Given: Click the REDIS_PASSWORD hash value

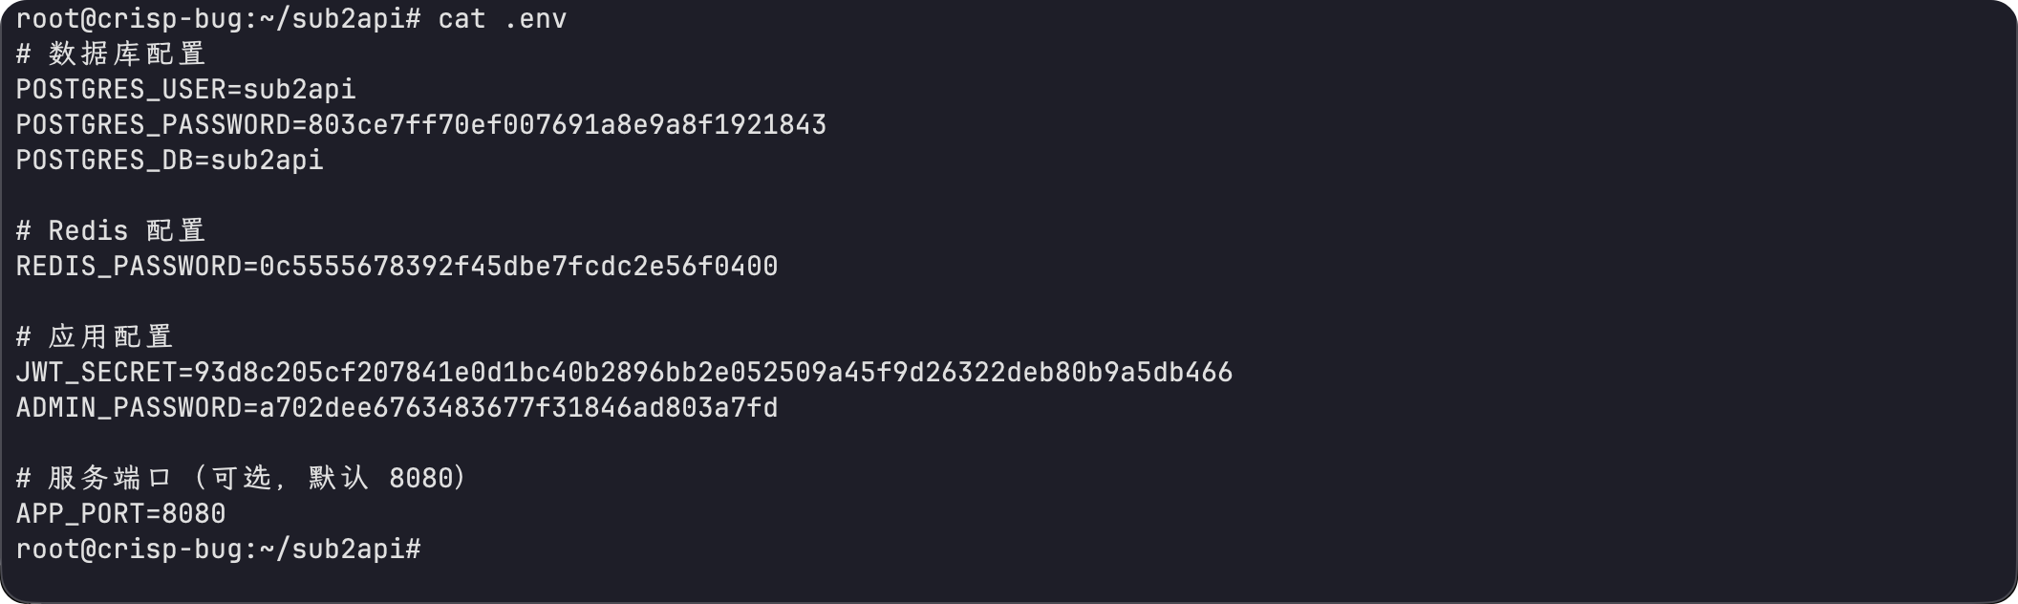Looking at the screenshot, I should click(518, 267).
